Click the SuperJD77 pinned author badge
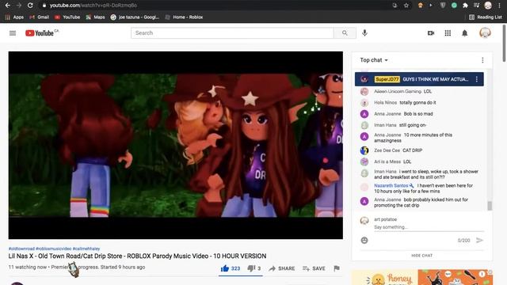This screenshot has width=507, height=285. click(x=387, y=79)
